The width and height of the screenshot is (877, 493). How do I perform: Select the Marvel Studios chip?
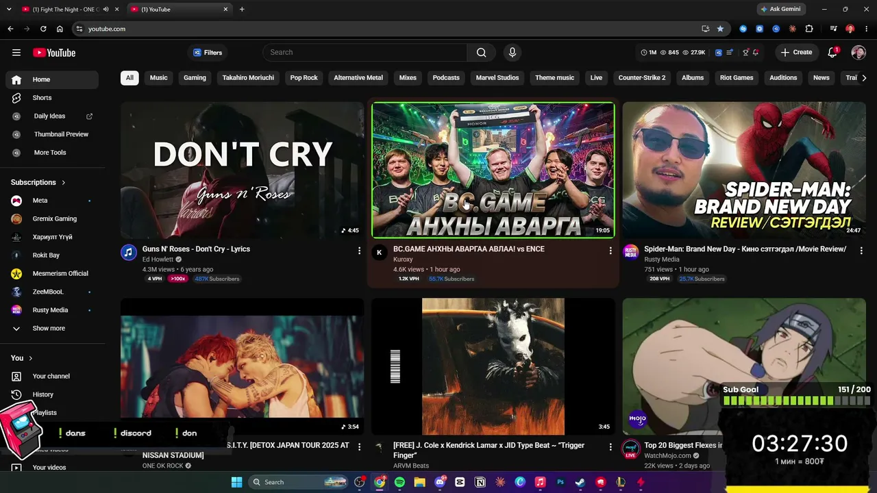pyautogui.click(x=497, y=78)
